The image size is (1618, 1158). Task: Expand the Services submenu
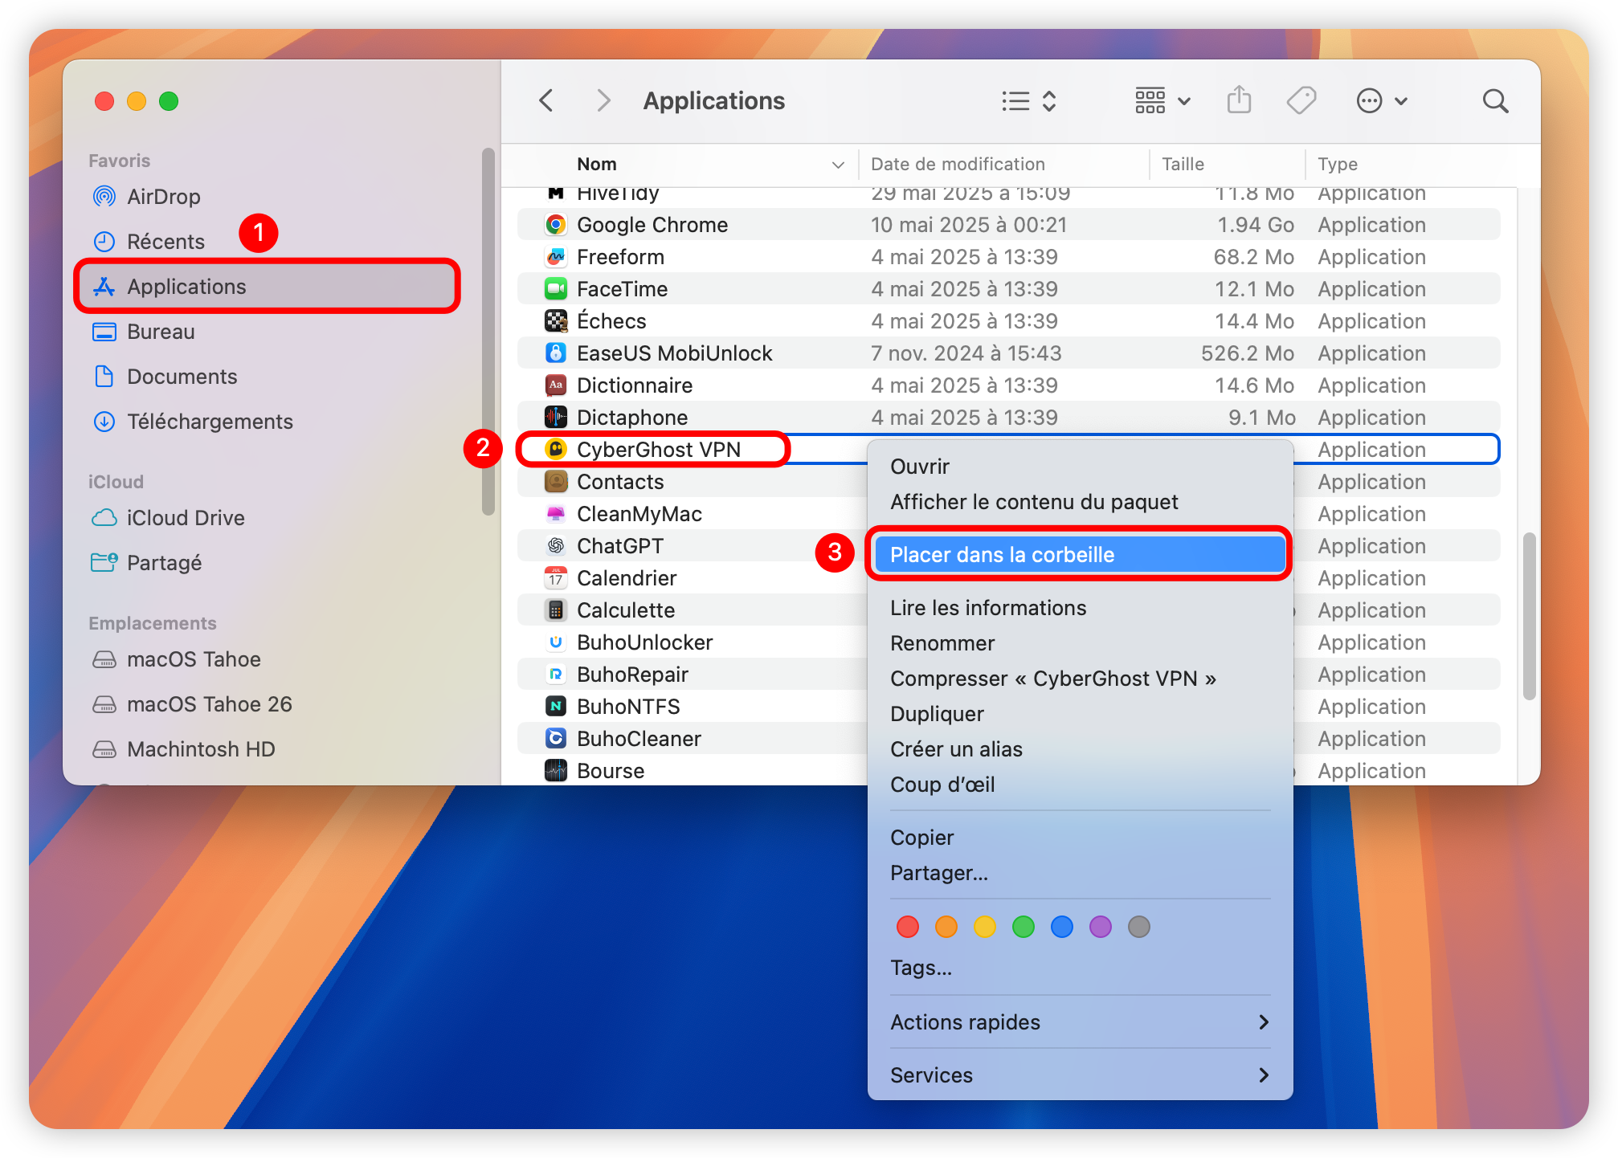[x=1080, y=1075]
